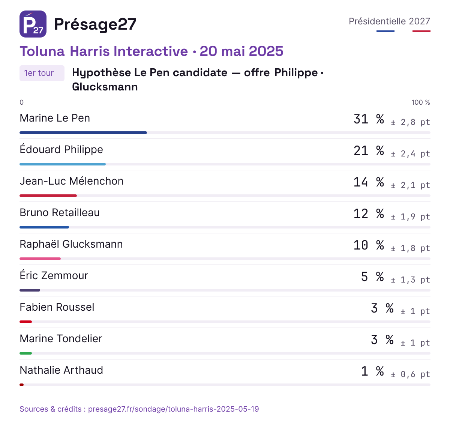The width and height of the screenshot is (450, 424).
Task: Click the Présage27 brand name text
Action: pyautogui.click(x=95, y=24)
